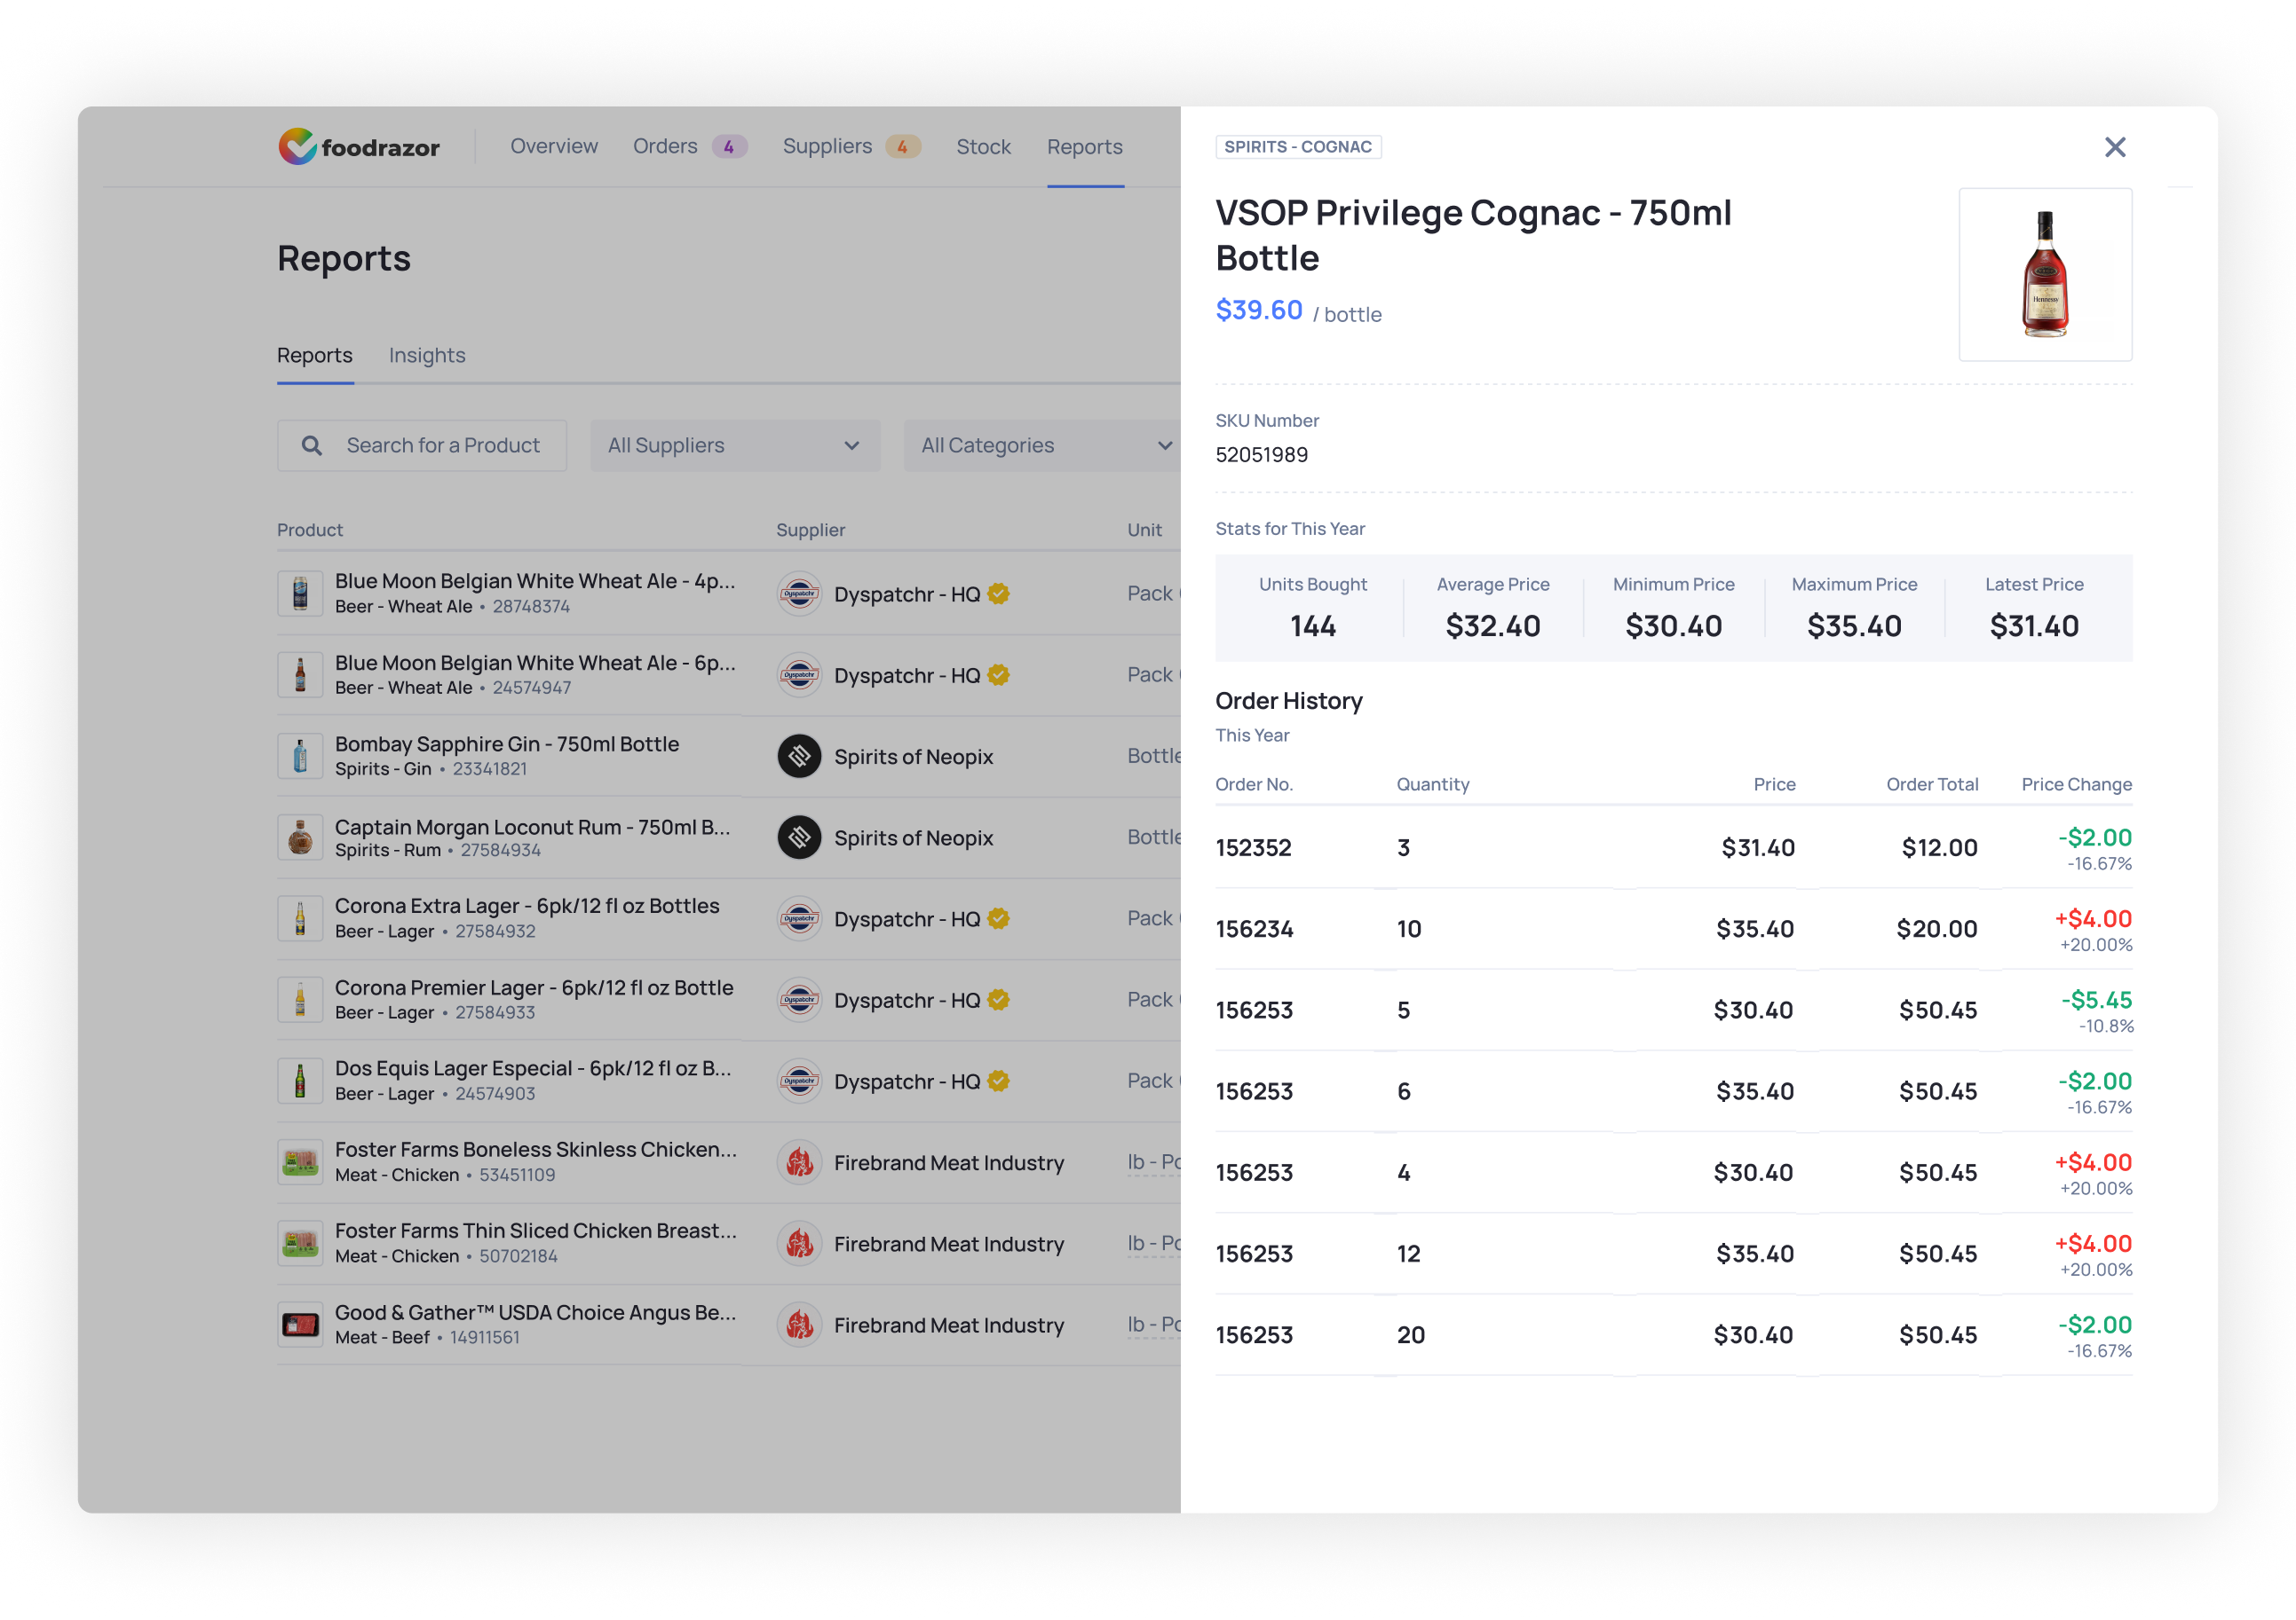Viewport: 2296px width, 1620px height.
Task: Click Spirits of Neopix logo in Captain Morgan row
Action: pyautogui.click(x=799, y=838)
